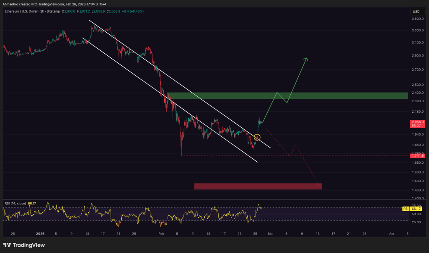Click the Mar date label on time axis
Screen dimensions: 429x253
click(x=271, y=233)
